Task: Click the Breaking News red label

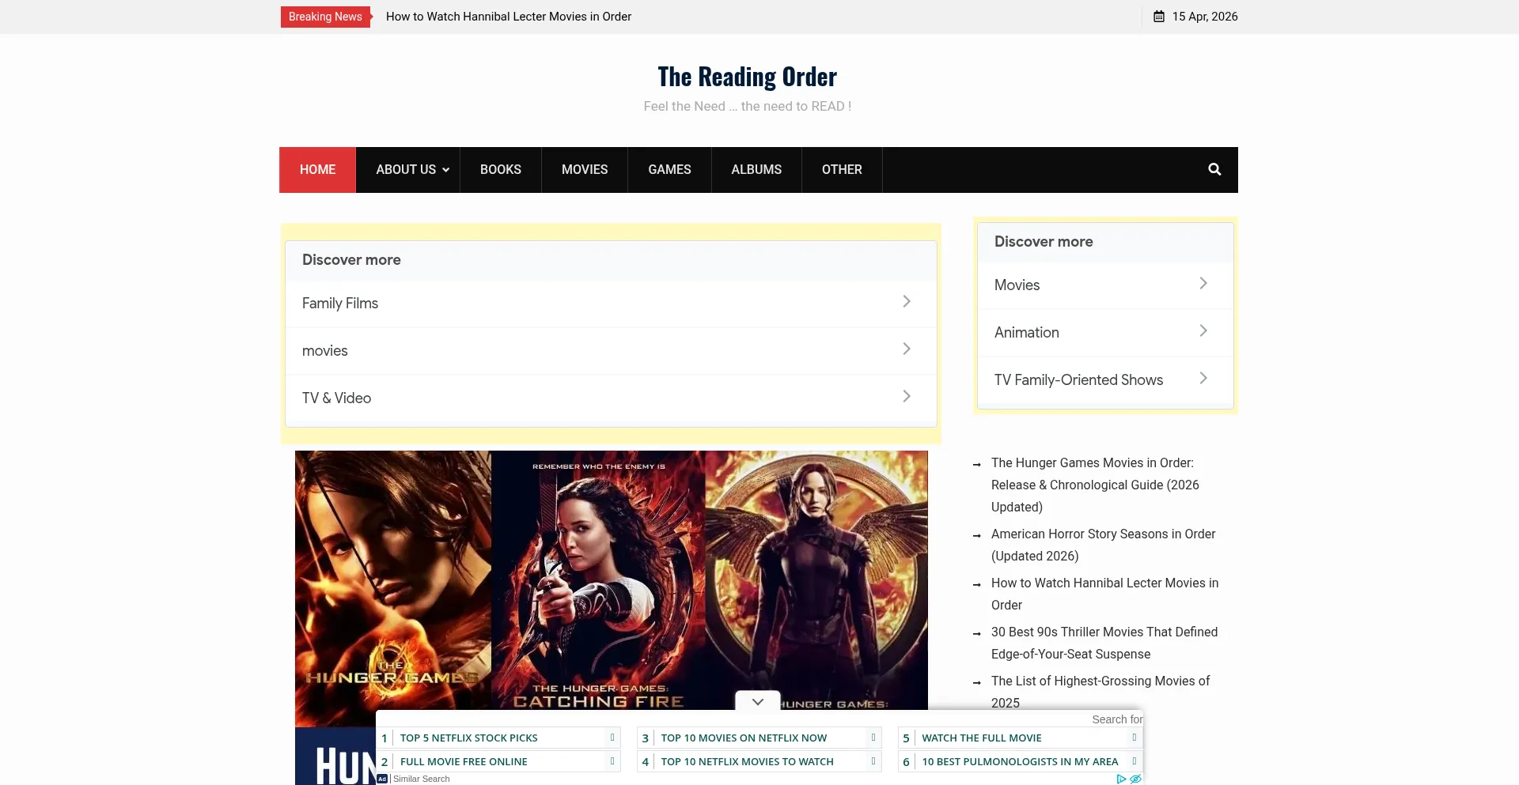Action: click(325, 17)
